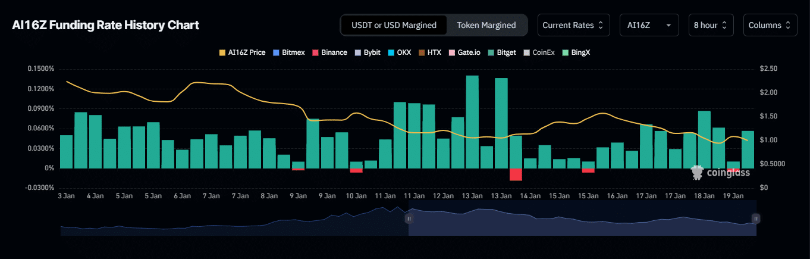The width and height of the screenshot is (810, 259).
Task: Click the CoinEx legend icon
Action: [526, 52]
